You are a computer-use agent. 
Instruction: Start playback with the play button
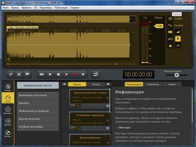pyautogui.click(x=67, y=74)
